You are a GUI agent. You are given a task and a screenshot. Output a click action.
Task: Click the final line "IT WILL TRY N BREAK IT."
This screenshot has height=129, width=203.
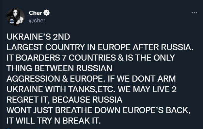[53, 121]
